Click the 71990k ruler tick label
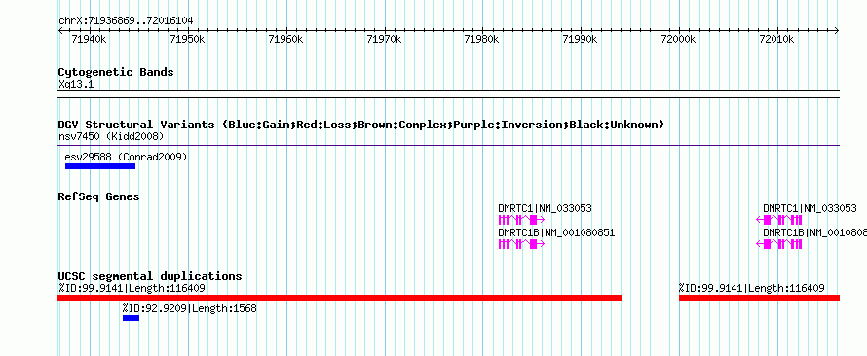867x356 pixels. tap(580, 39)
